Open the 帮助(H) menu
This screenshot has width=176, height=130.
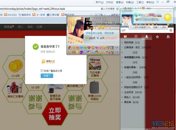click(x=150, y=2)
